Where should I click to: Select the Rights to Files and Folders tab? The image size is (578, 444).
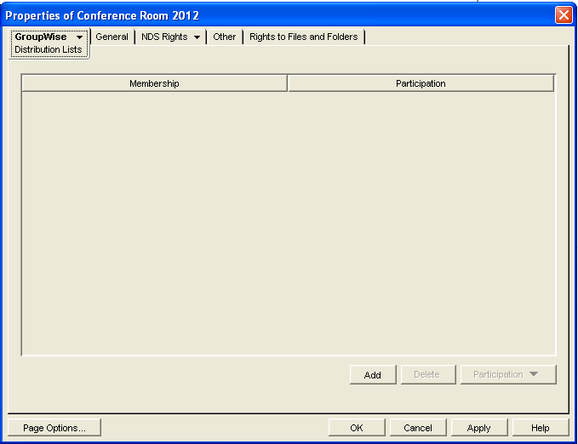304,37
